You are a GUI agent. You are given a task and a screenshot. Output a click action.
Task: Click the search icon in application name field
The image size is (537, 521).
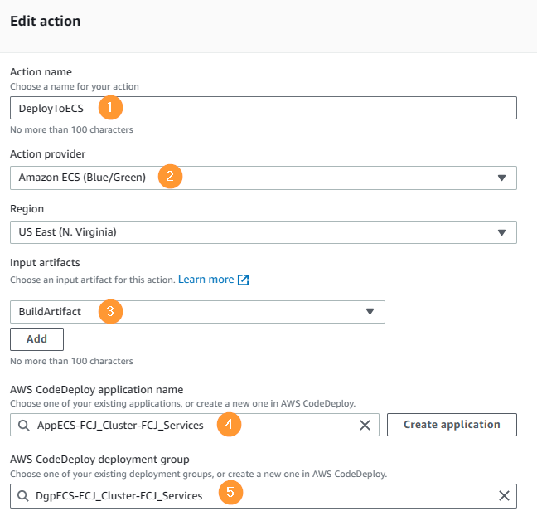click(24, 425)
